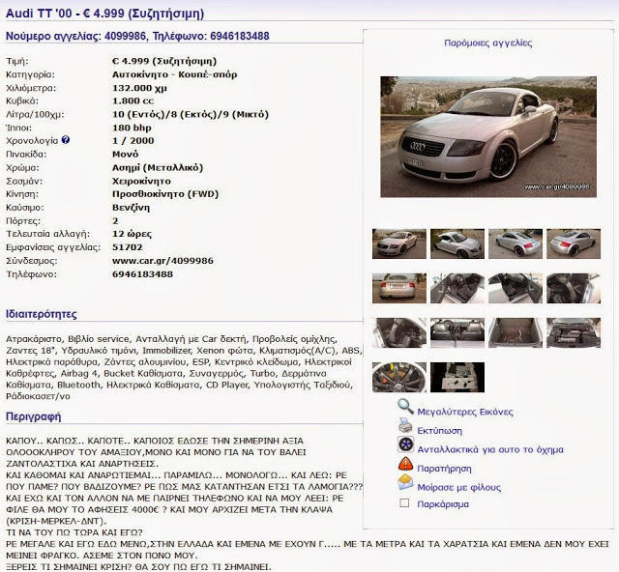The width and height of the screenshot is (619, 572).
Task: Click the envelope share icon
Action: (405, 482)
